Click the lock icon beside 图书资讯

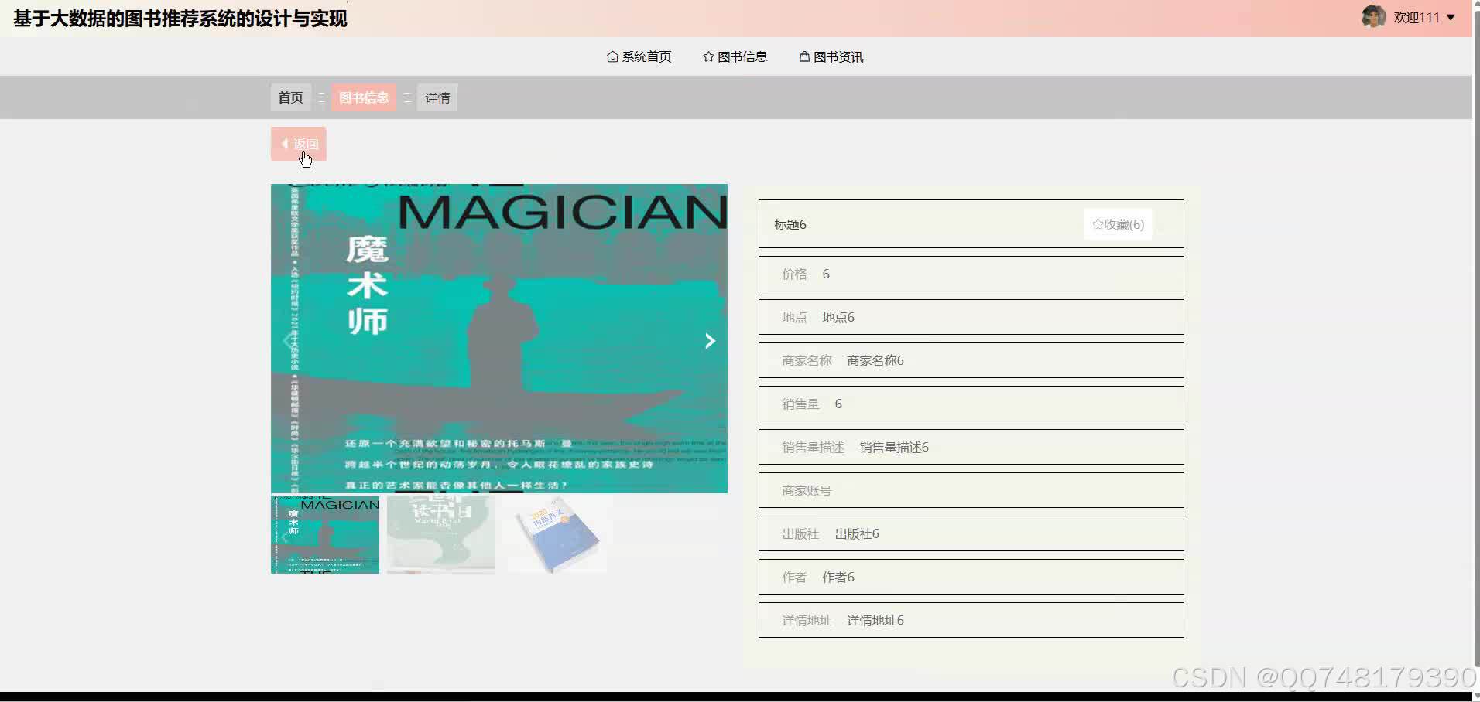(x=804, y=56)
